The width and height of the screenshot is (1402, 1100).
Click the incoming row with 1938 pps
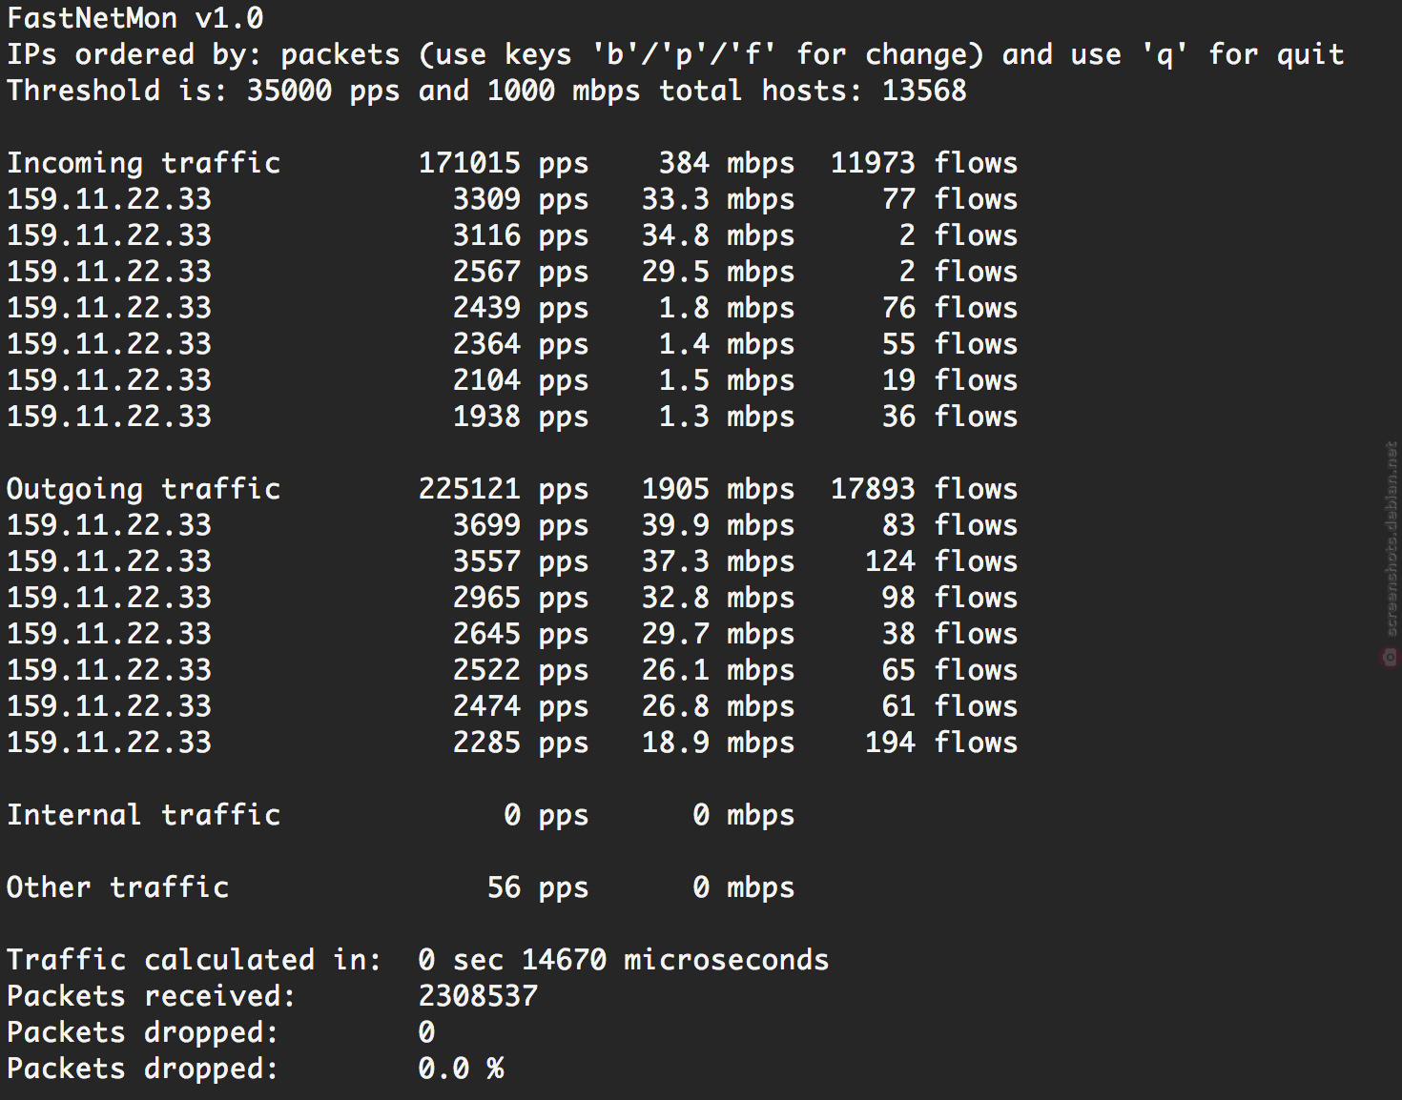[512, 417]
